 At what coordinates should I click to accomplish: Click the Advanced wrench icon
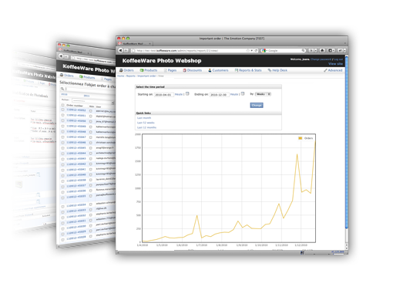pyautogui.click(x=325, y=70)
